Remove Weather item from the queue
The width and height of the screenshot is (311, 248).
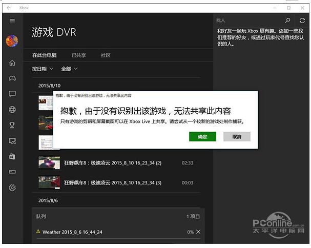[198, 232]
